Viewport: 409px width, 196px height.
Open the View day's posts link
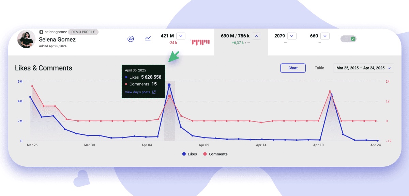tap(137, 92)
